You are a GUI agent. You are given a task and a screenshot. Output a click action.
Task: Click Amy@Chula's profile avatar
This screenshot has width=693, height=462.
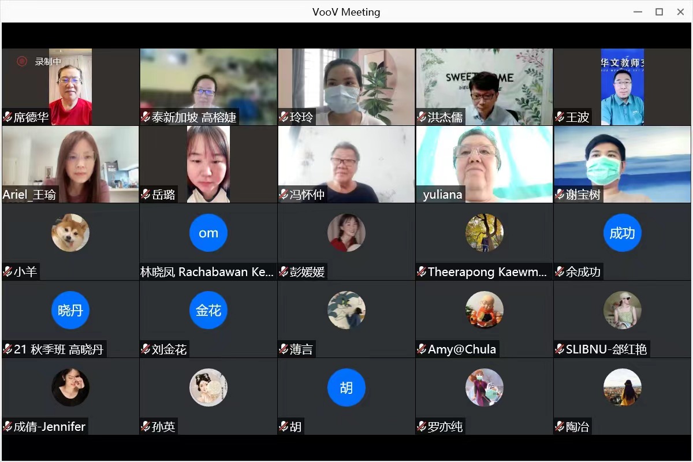pos(485,310)
